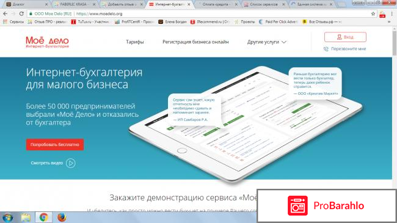Click the green secure padlock icon
The height and width of the screenshot is (223, 397).
point(31,13)
